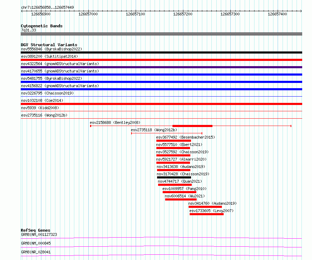Click the nsv5556846 (ByrskaBishop2022) variant label
This screenshot has width=312, height=260.
click(52, 49)
